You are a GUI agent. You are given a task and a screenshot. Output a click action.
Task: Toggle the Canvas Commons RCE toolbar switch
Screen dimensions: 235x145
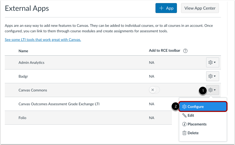[154, 90]
